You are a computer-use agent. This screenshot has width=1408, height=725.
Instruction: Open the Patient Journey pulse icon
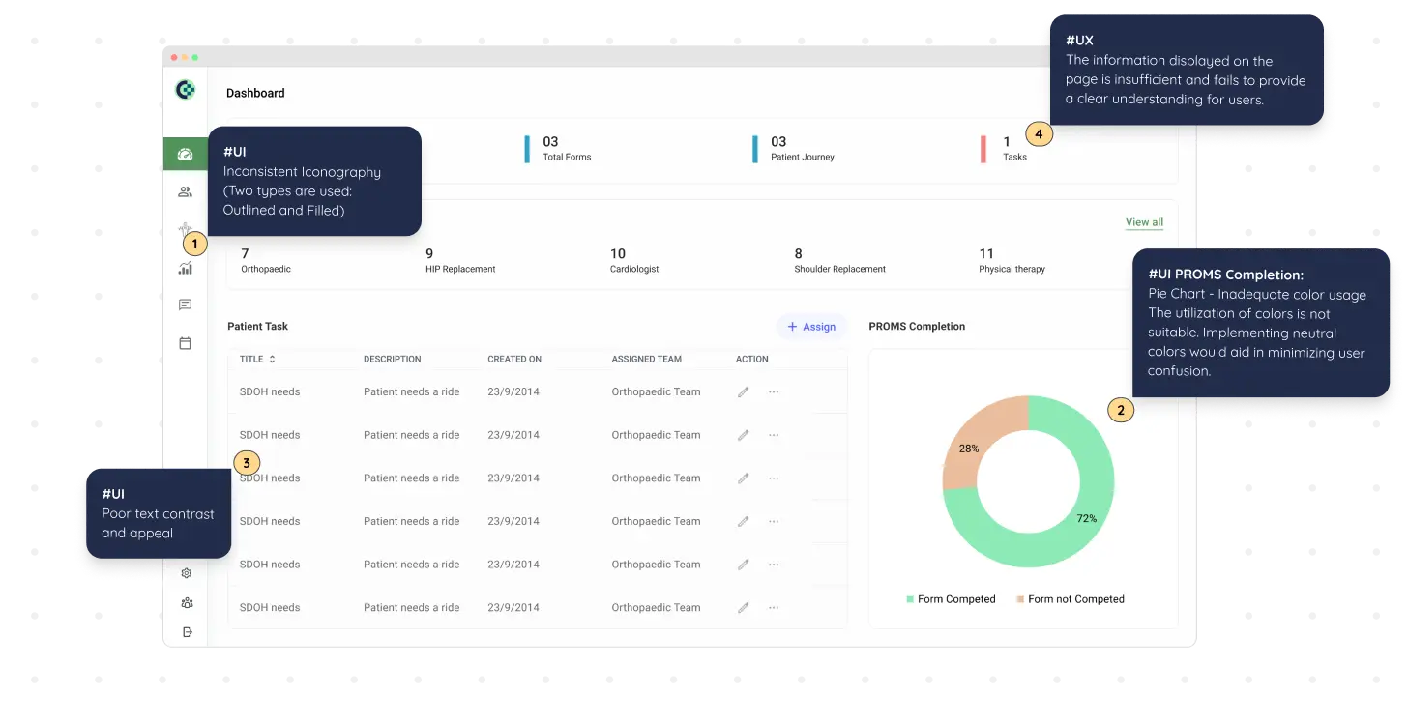[x=185, y=229]
